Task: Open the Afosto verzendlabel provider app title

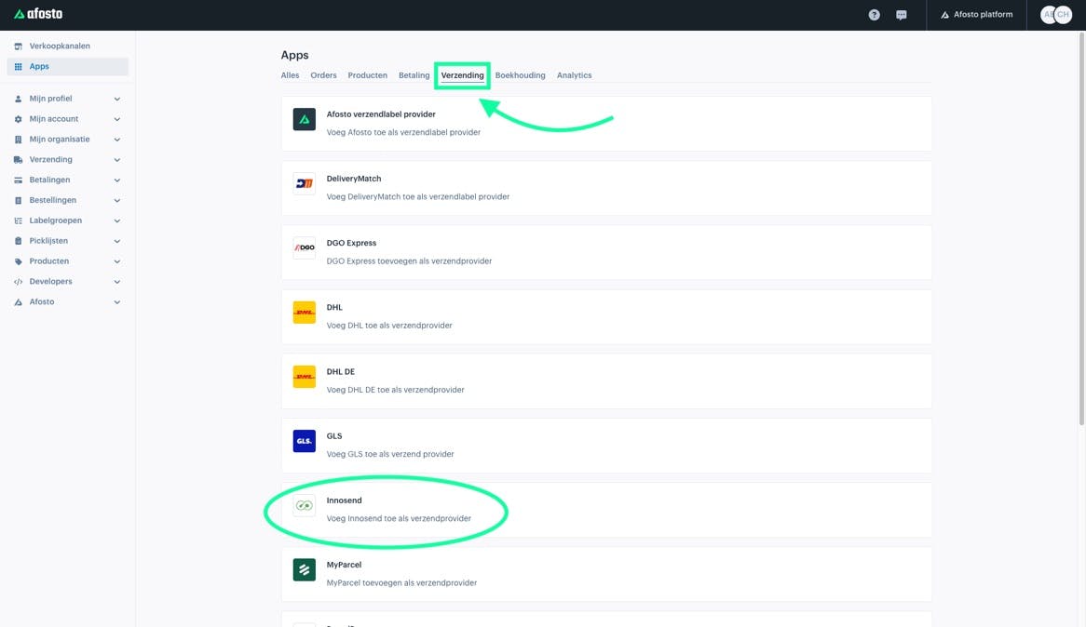Action: point(381,114)
